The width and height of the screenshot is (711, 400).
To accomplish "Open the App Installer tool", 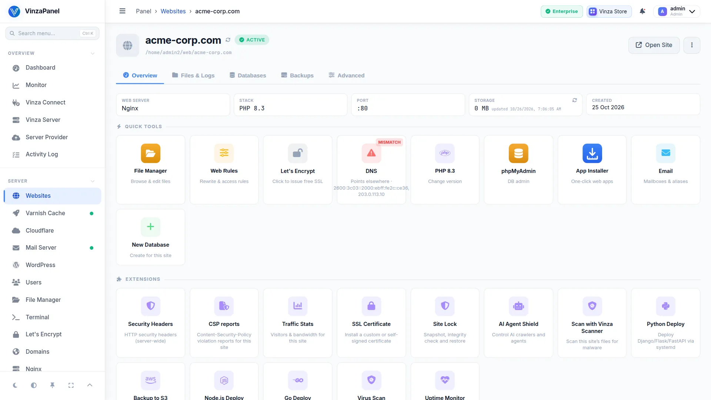I will tap(592, 170).
